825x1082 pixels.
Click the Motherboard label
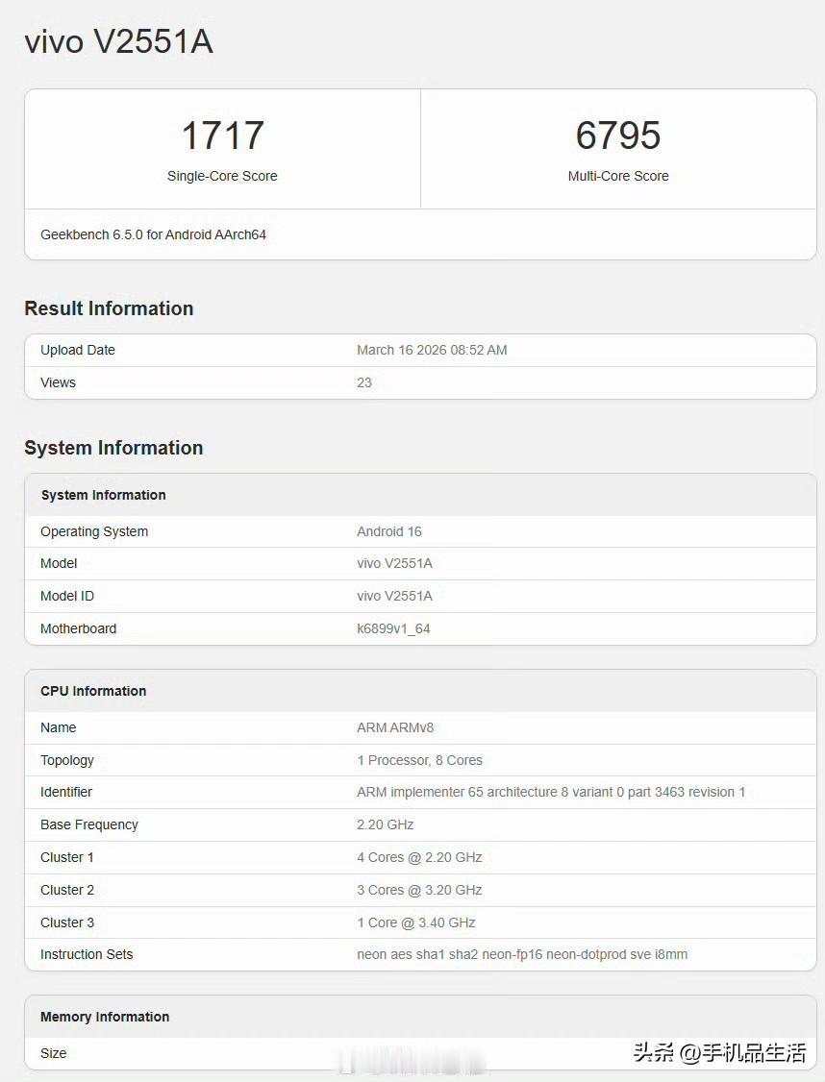[78, 628]
